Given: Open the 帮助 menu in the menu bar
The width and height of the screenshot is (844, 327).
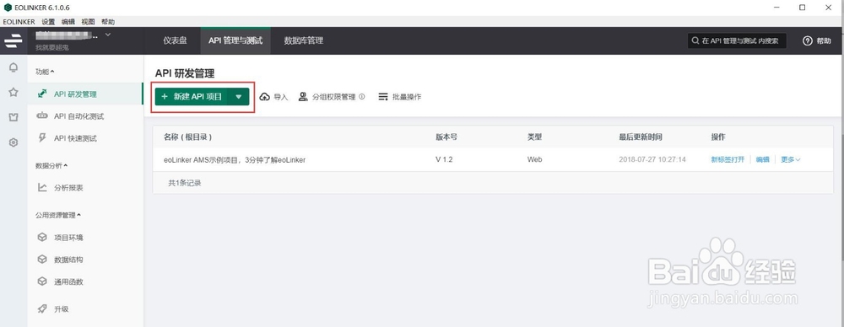Looking at the screenshot, I should pos(108,22).
